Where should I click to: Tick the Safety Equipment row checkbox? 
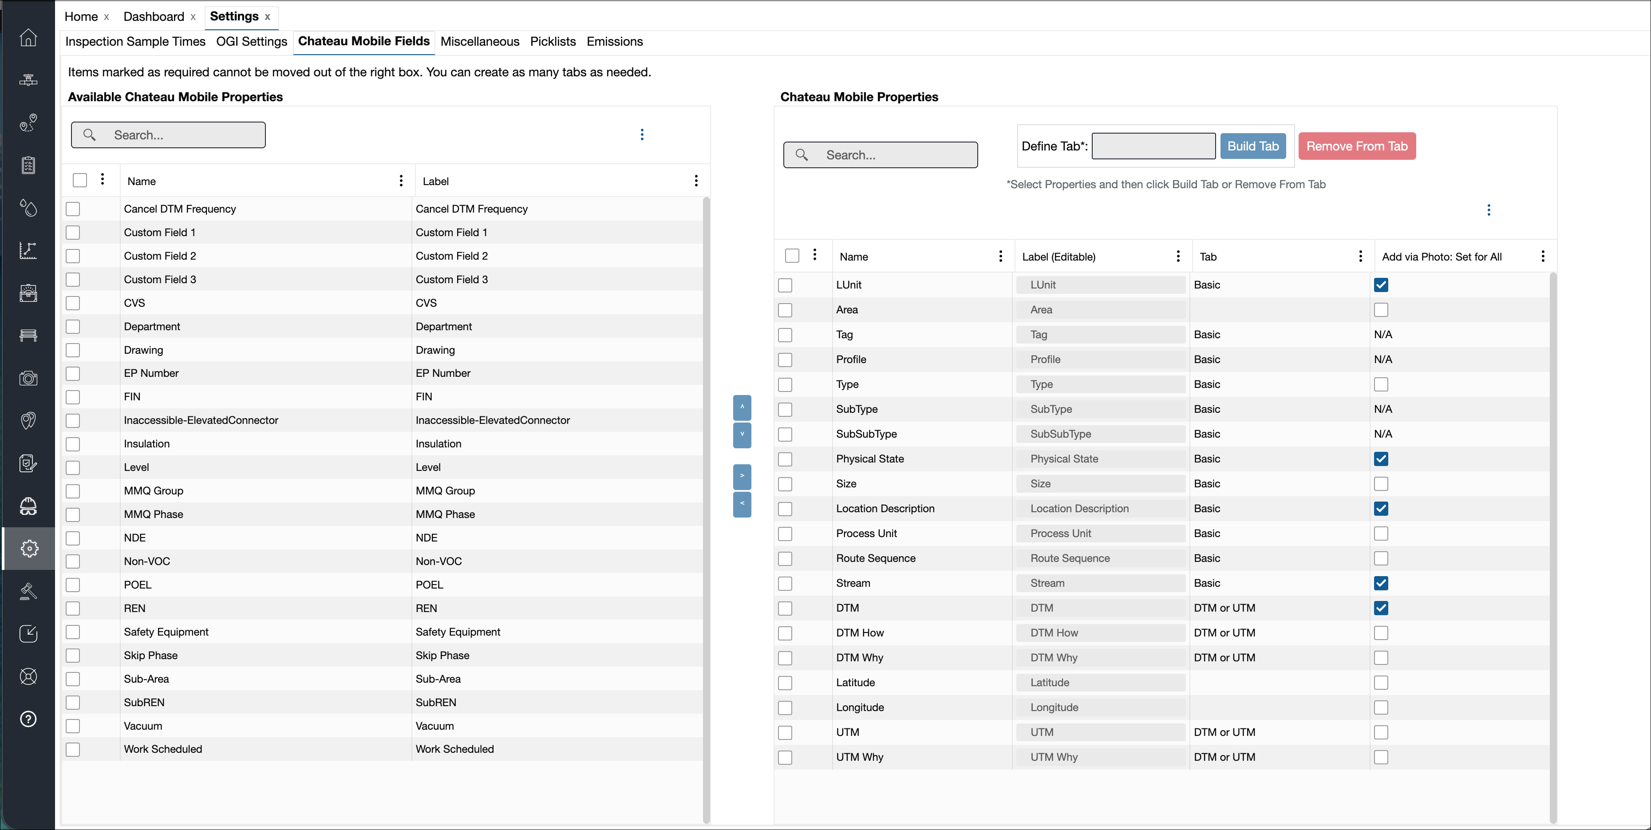(73, 632)
